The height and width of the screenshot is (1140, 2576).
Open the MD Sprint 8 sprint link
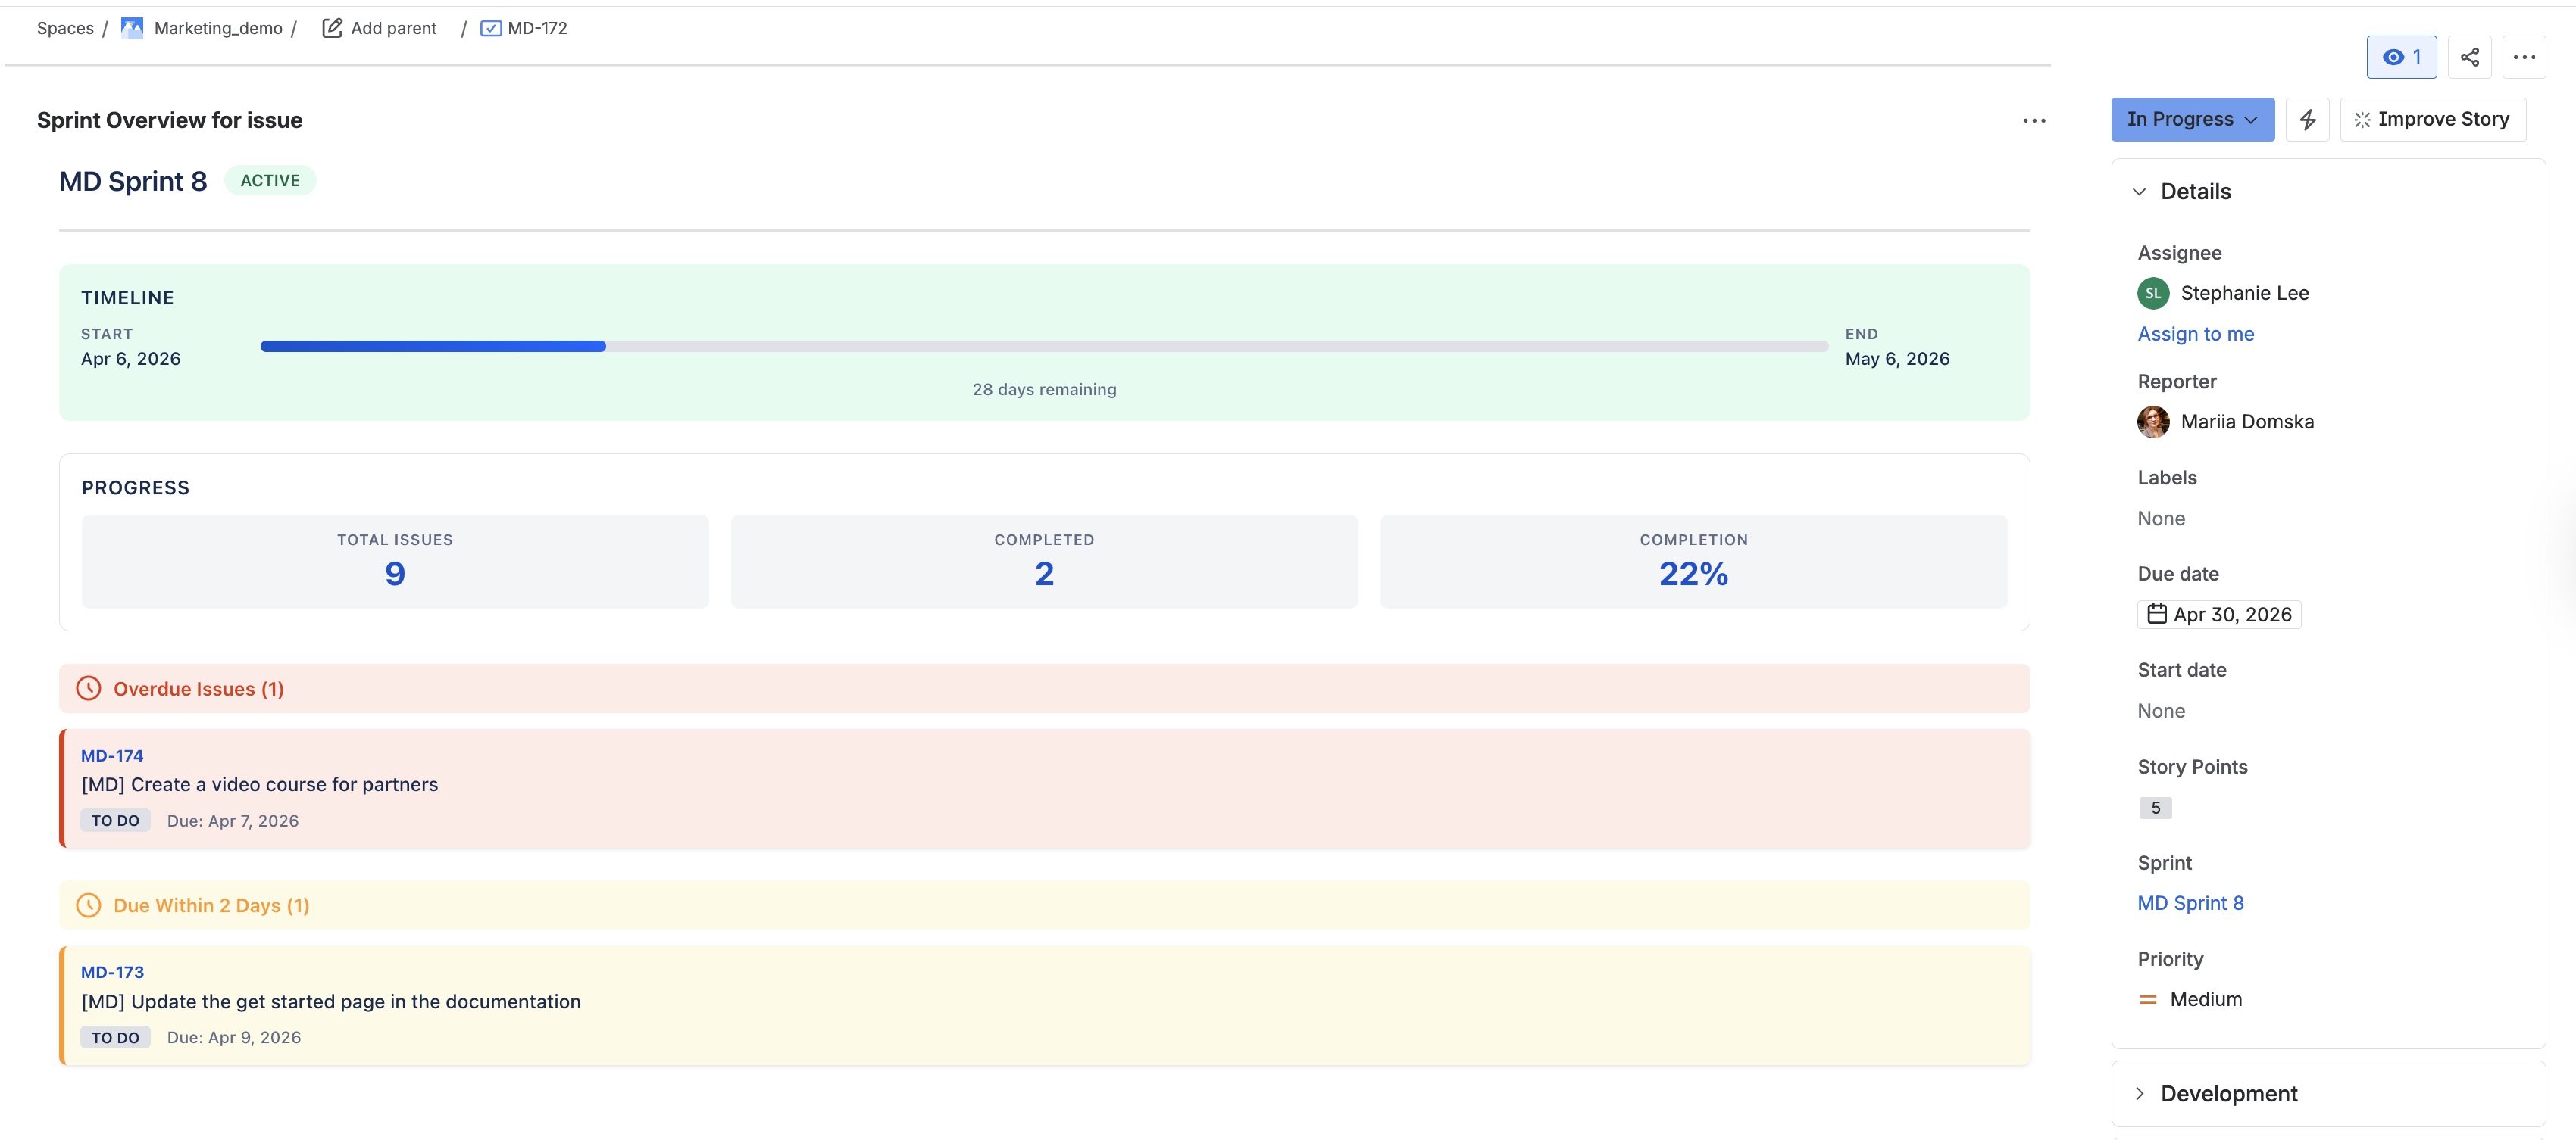pyautogui.click(x=2190, y=903)
